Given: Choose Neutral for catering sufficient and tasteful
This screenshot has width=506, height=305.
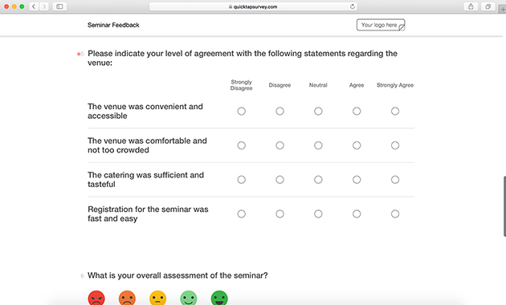Looking at the screenshot, I should (x=318, y=180).
